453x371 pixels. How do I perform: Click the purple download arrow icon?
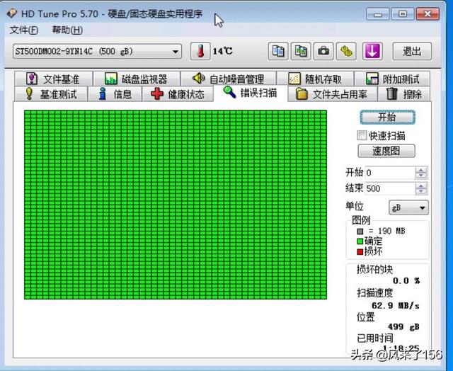point(372,51)
